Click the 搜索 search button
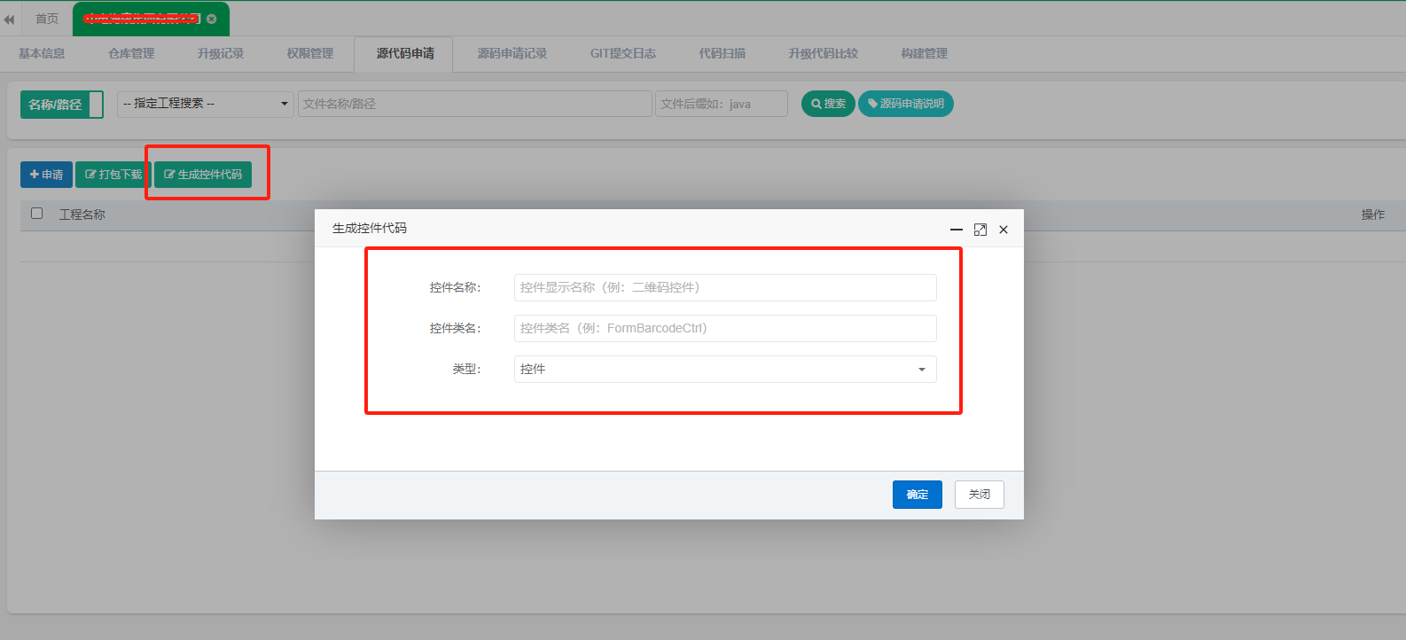The image size is (1406, 640). pyautogui.click(x=829, y=104)
